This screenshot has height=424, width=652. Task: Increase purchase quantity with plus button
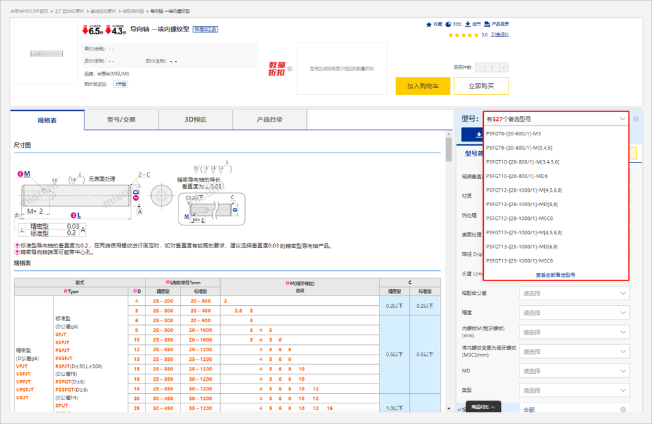click(x=504, y=67)
